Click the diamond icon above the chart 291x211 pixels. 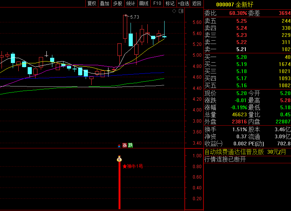[174, 11]
